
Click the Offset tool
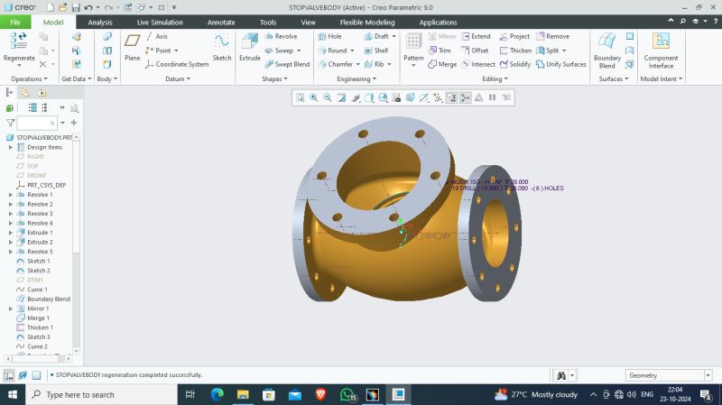[x=475, y=51]
